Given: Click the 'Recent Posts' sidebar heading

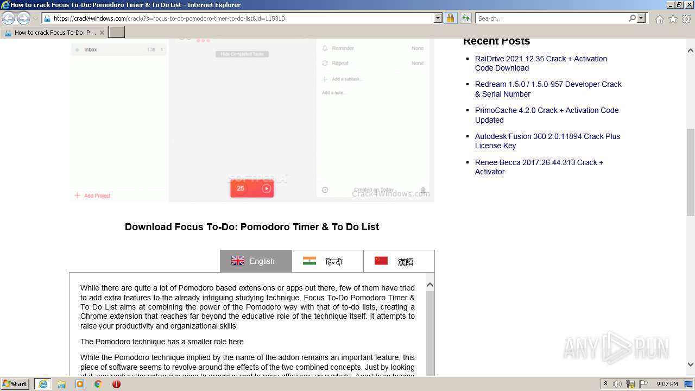Looking at the screenshot, I should (496, 41).
